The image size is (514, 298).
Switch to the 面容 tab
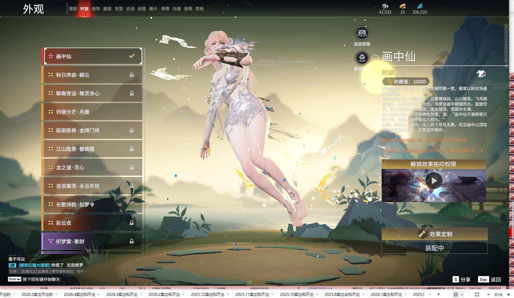click(107, 9)
